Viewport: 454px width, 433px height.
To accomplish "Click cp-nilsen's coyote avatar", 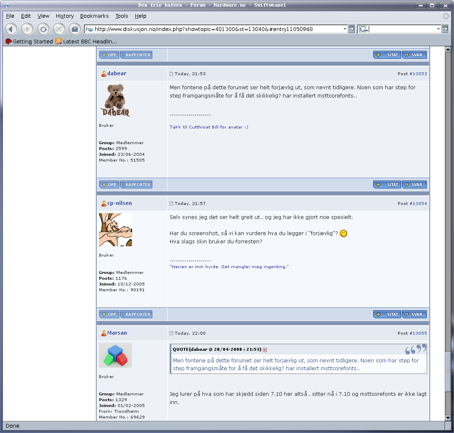I will pyautogui.click(x=115, y=230).
